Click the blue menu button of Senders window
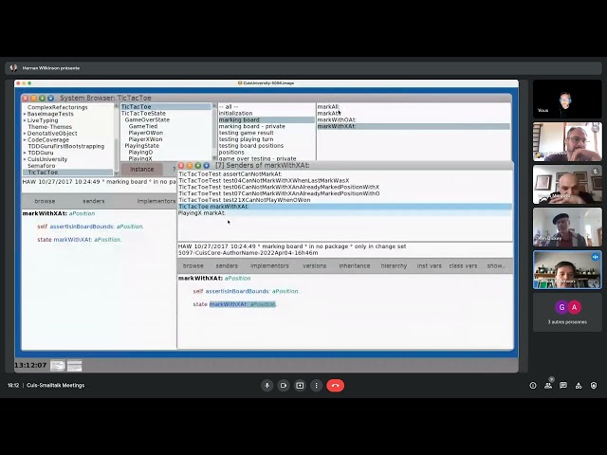The image size is (607, 455). (207, 166)
